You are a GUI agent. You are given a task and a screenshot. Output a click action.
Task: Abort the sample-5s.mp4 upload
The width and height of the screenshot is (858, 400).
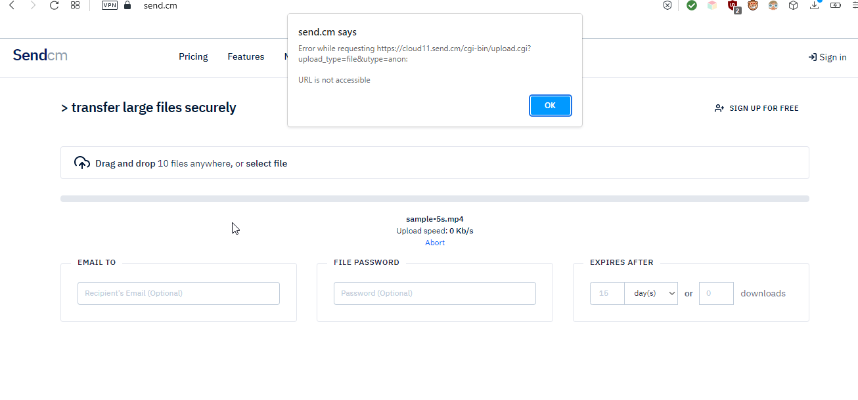pos(434,242)
